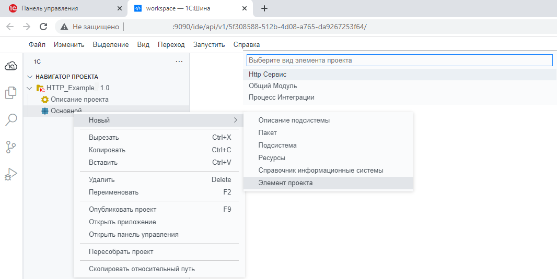This screenshot has width=557, height=279.
Task: Open the Explorer files icon in sidebar
Action: [x=11, y=93]
